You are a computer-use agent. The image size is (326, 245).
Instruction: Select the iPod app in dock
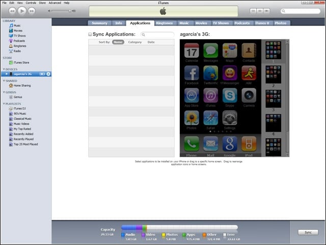(x=249, y=144)
